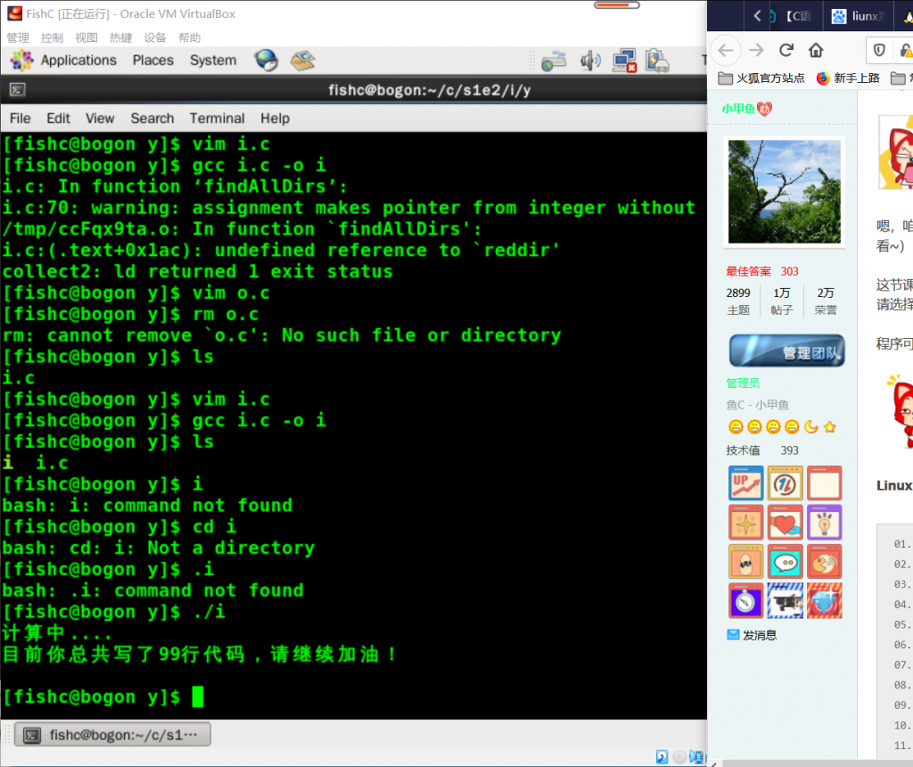The width and height of the screenshot is (913, 767).
Task: Click the network connection icon with red X
Action: tap(624, 61)
